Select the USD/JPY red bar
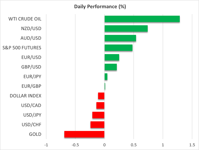Viewport: 199px width, 150px height. [98, 115]
